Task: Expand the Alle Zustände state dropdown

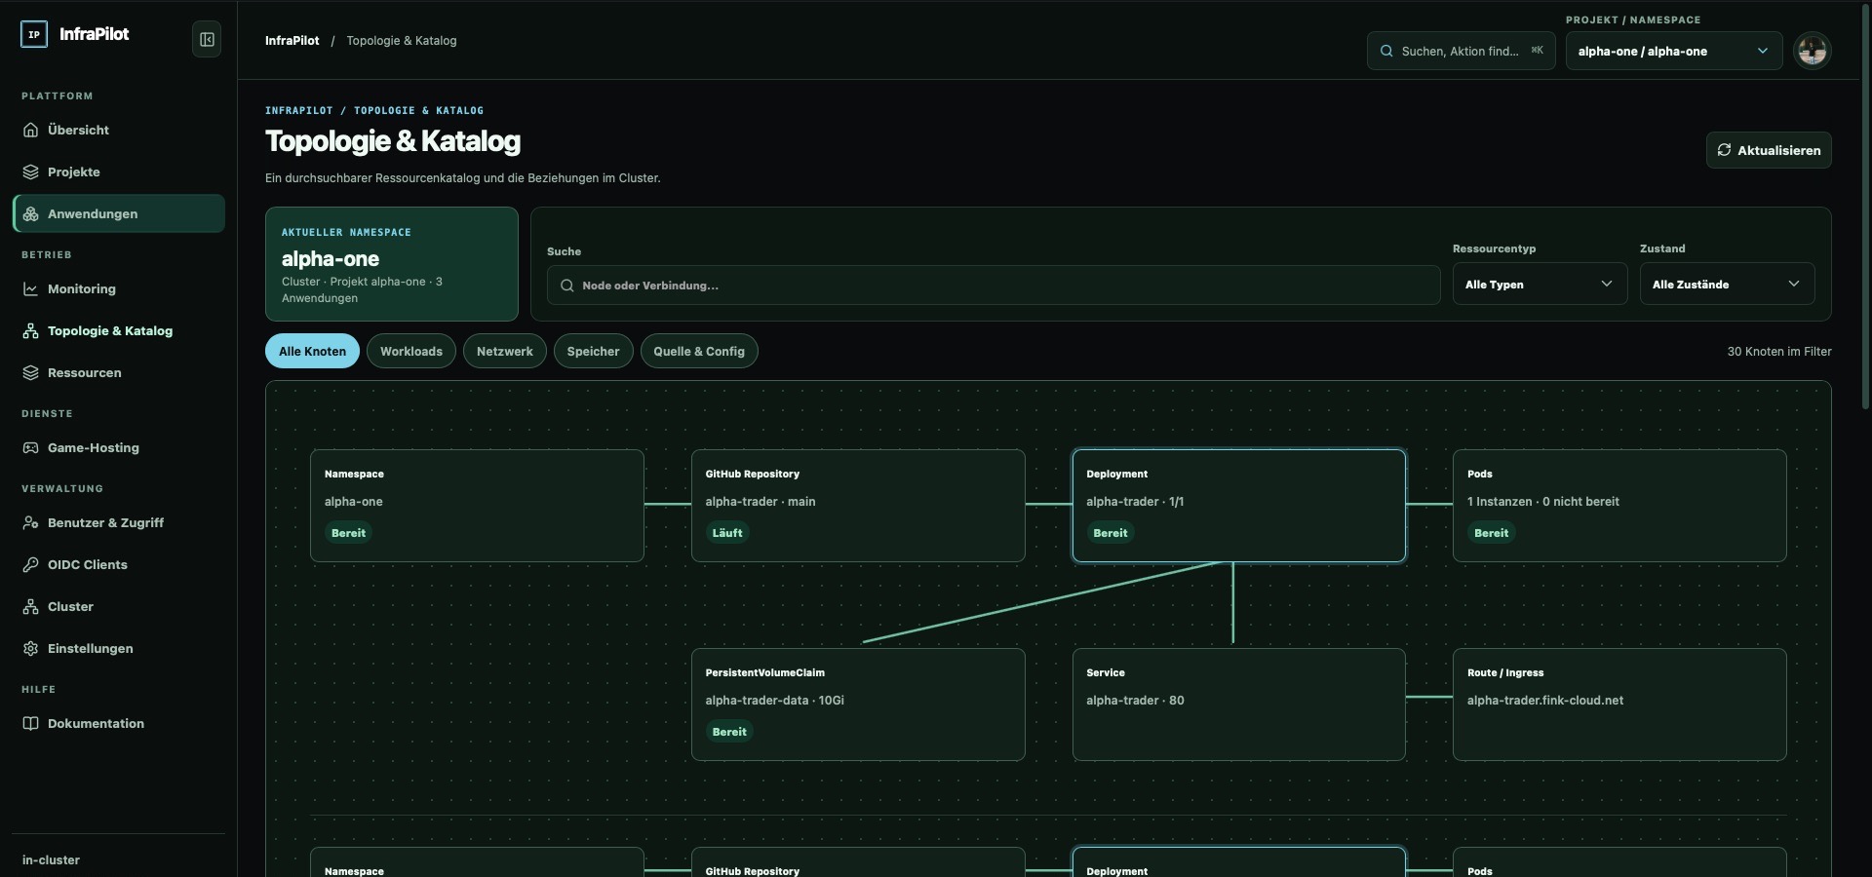Action: click(1727, 284)
